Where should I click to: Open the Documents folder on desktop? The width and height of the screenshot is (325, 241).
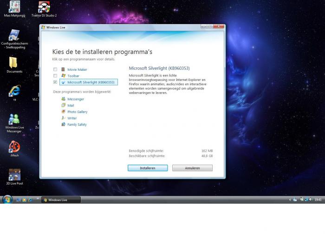[x=14, y=65]
